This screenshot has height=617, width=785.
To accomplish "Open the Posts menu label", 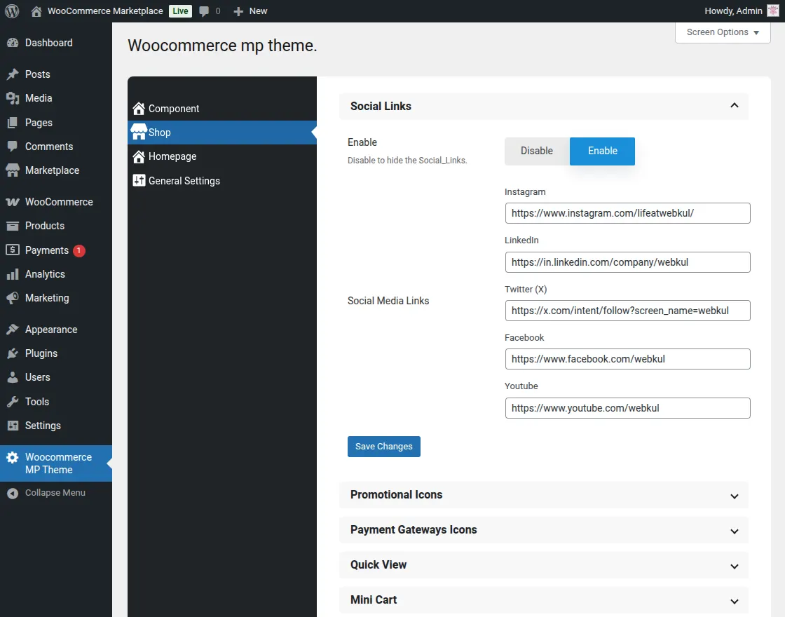I will 38,74.
